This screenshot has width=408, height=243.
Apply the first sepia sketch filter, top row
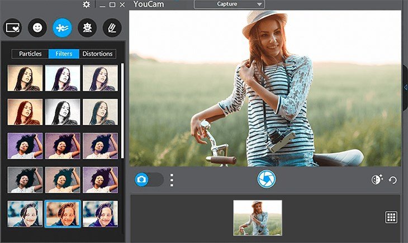(25, 78)
